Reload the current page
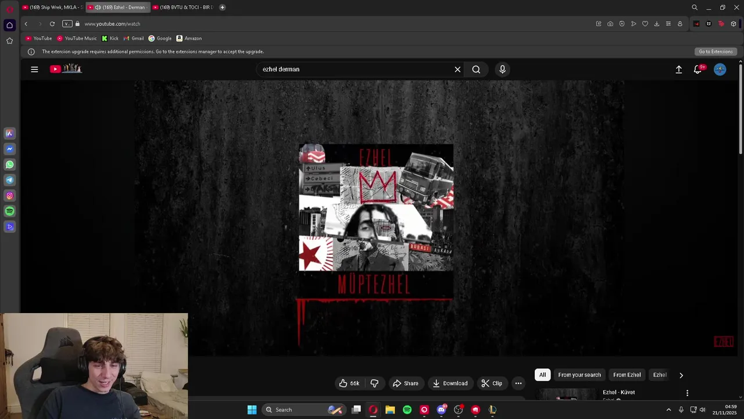The image size is (744, 419). (x=52, y=24)
